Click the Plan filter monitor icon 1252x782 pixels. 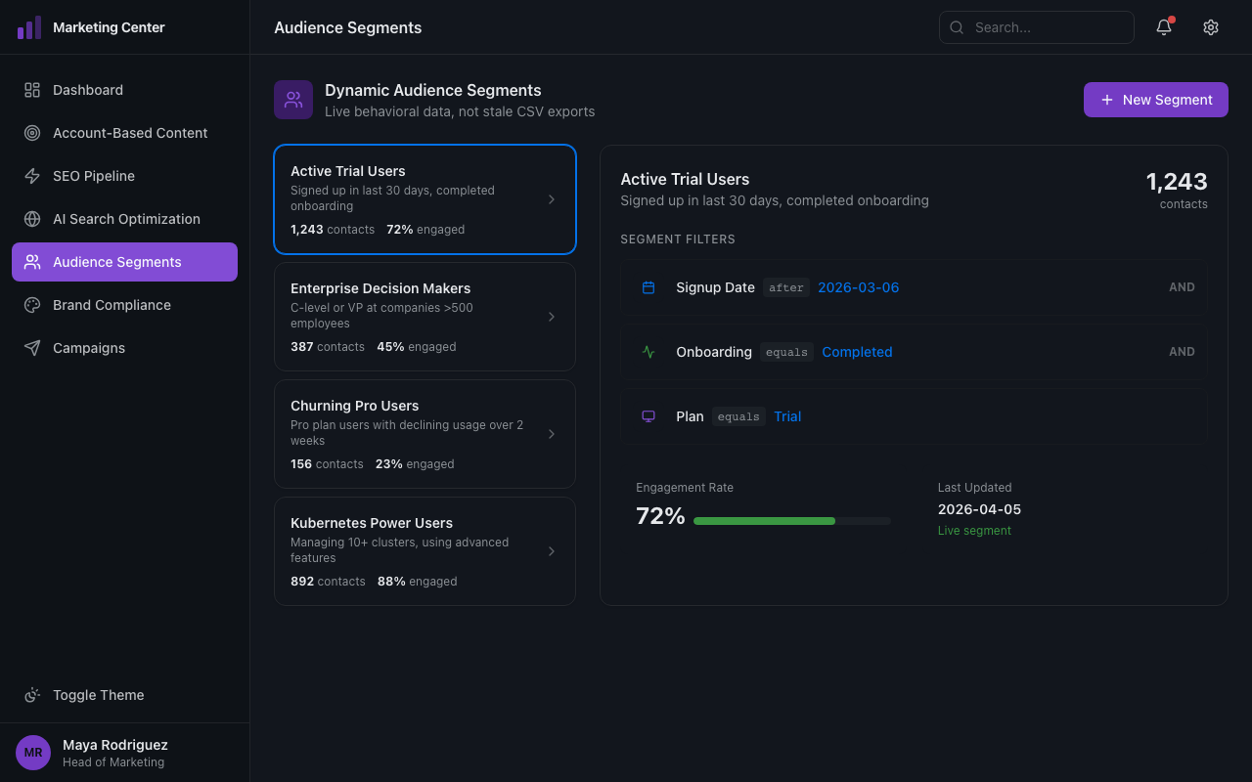648,415
